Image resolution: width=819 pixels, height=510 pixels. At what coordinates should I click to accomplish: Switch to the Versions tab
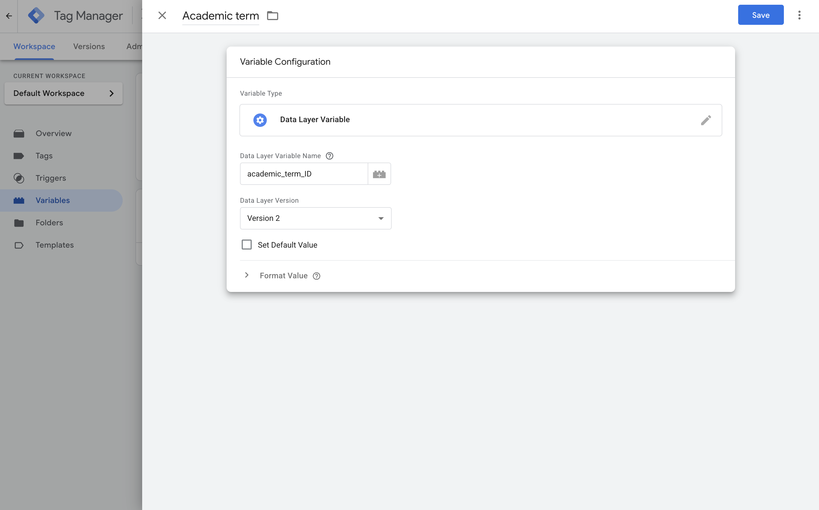tap(89, 46)
